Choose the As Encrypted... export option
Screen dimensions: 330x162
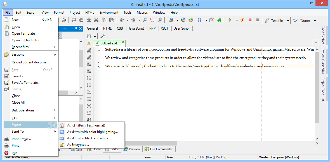pyautogui.click(x=91, y=145)
